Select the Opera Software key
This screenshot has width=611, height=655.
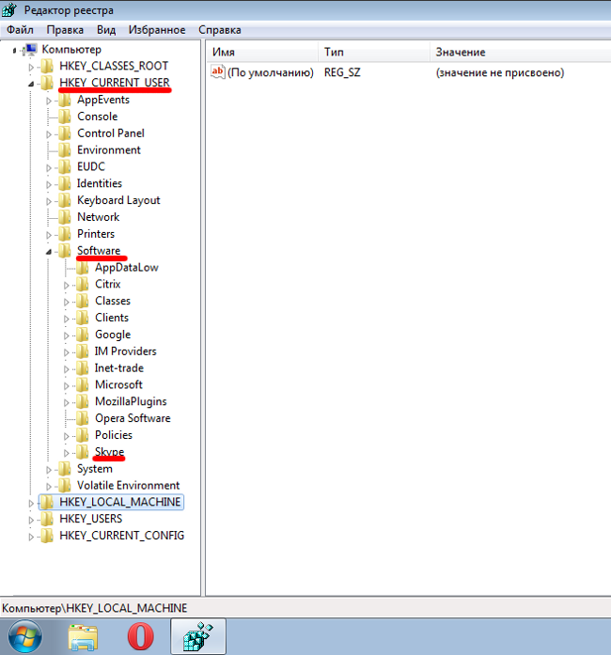133,418
